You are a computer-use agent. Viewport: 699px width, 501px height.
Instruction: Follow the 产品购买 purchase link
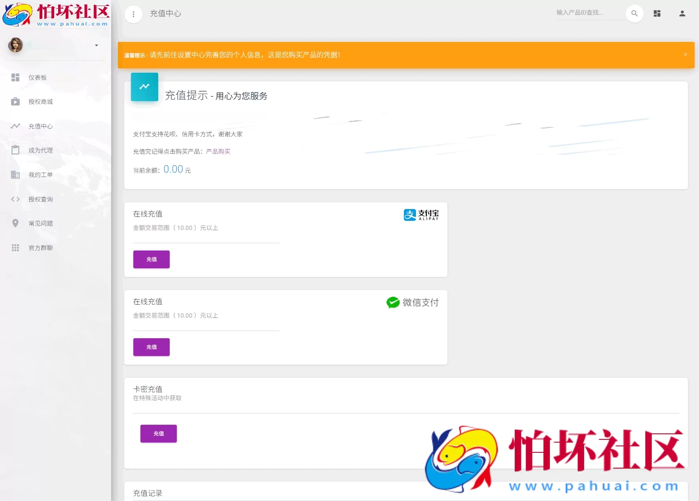click(x=218, y=151)
